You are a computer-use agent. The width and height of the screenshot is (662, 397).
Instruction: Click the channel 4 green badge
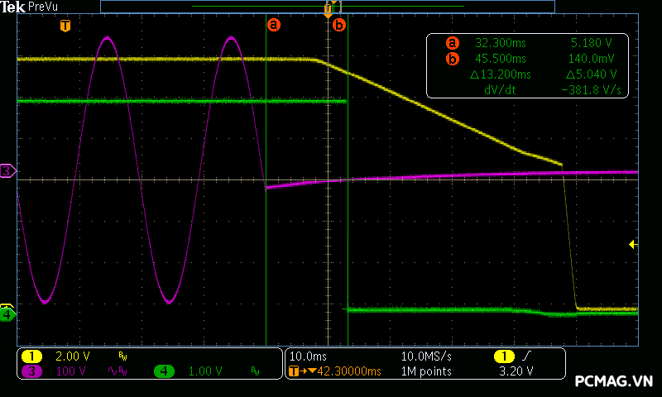(x=164, y=371)
